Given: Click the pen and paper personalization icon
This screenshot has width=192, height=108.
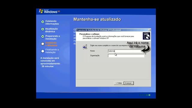Looking at the screenshot, I should [85, 47].
